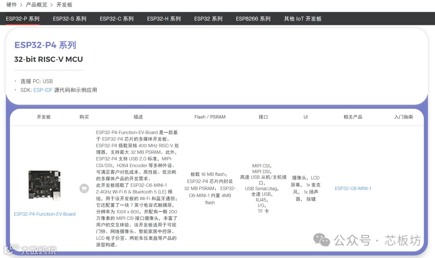Click the UI column header

click(x=306, y=117)
